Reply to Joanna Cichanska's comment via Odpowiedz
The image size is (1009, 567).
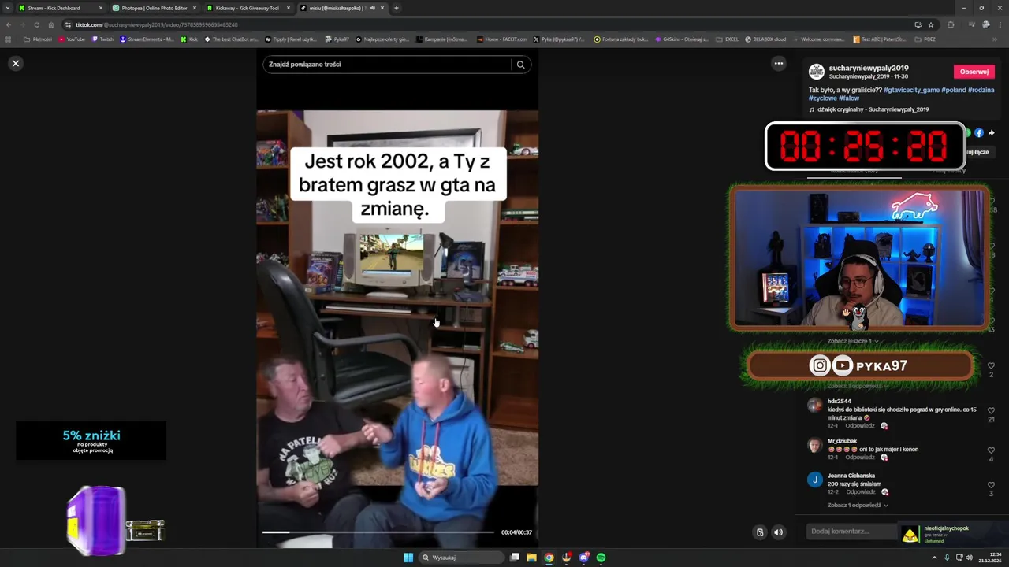tap(862, 492)
